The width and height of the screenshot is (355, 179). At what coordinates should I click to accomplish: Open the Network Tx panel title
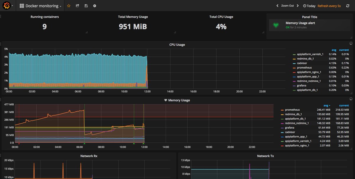pos(265,156)
